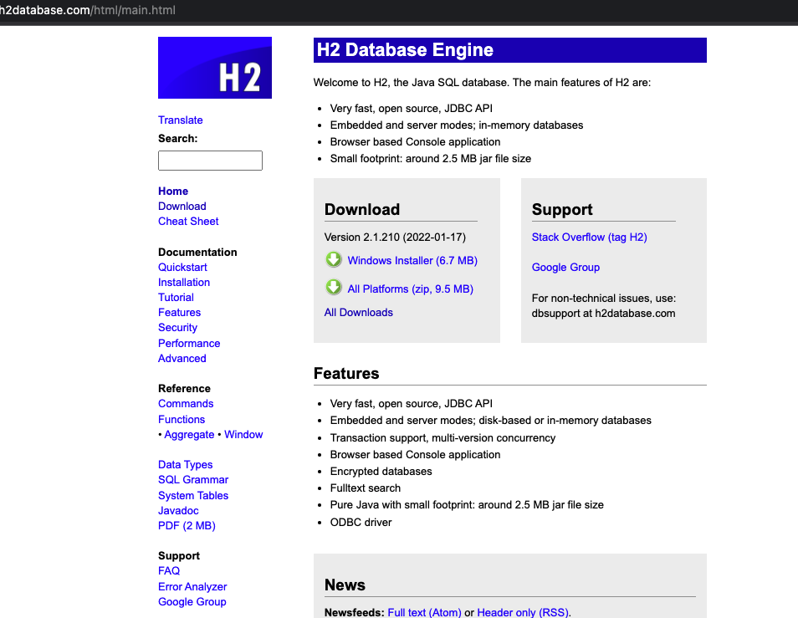Open the Header only (RSS) newsfeed
Image resolution: width=798 pixels, height=618 pixels.
pos(523,612)
